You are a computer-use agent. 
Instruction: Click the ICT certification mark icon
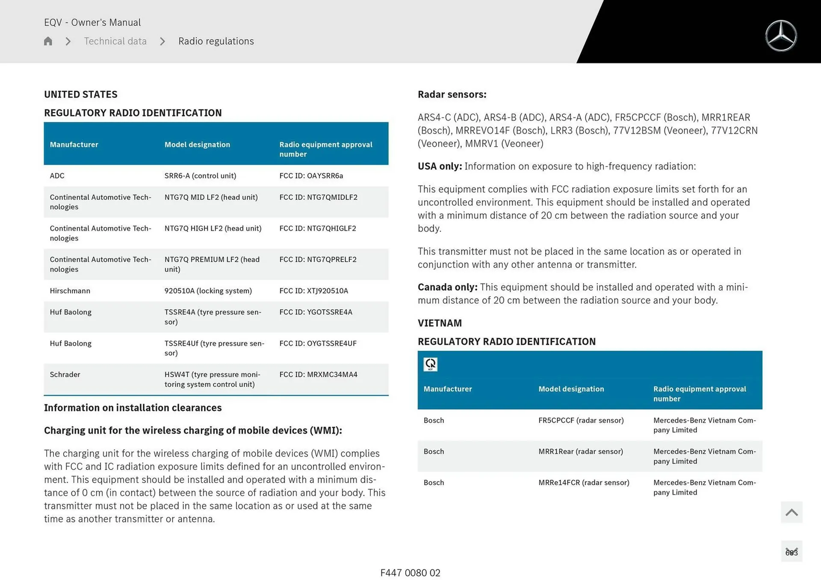click(x=430, y=364)
